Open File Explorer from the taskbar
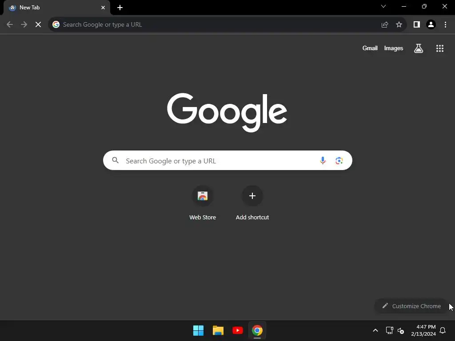The image size is (455, 341). point(218,330)
